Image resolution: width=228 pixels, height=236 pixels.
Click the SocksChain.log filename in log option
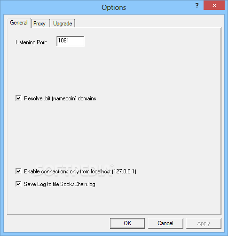click(78, 184)
